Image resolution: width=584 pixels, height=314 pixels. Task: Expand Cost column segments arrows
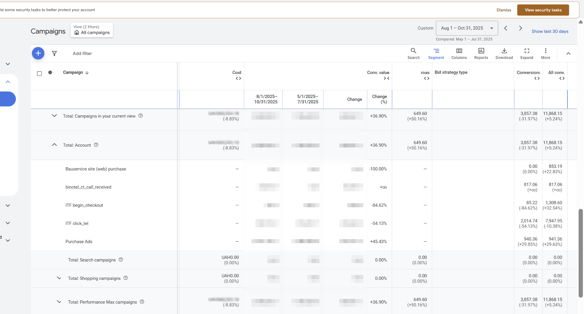tap(238, 78)
